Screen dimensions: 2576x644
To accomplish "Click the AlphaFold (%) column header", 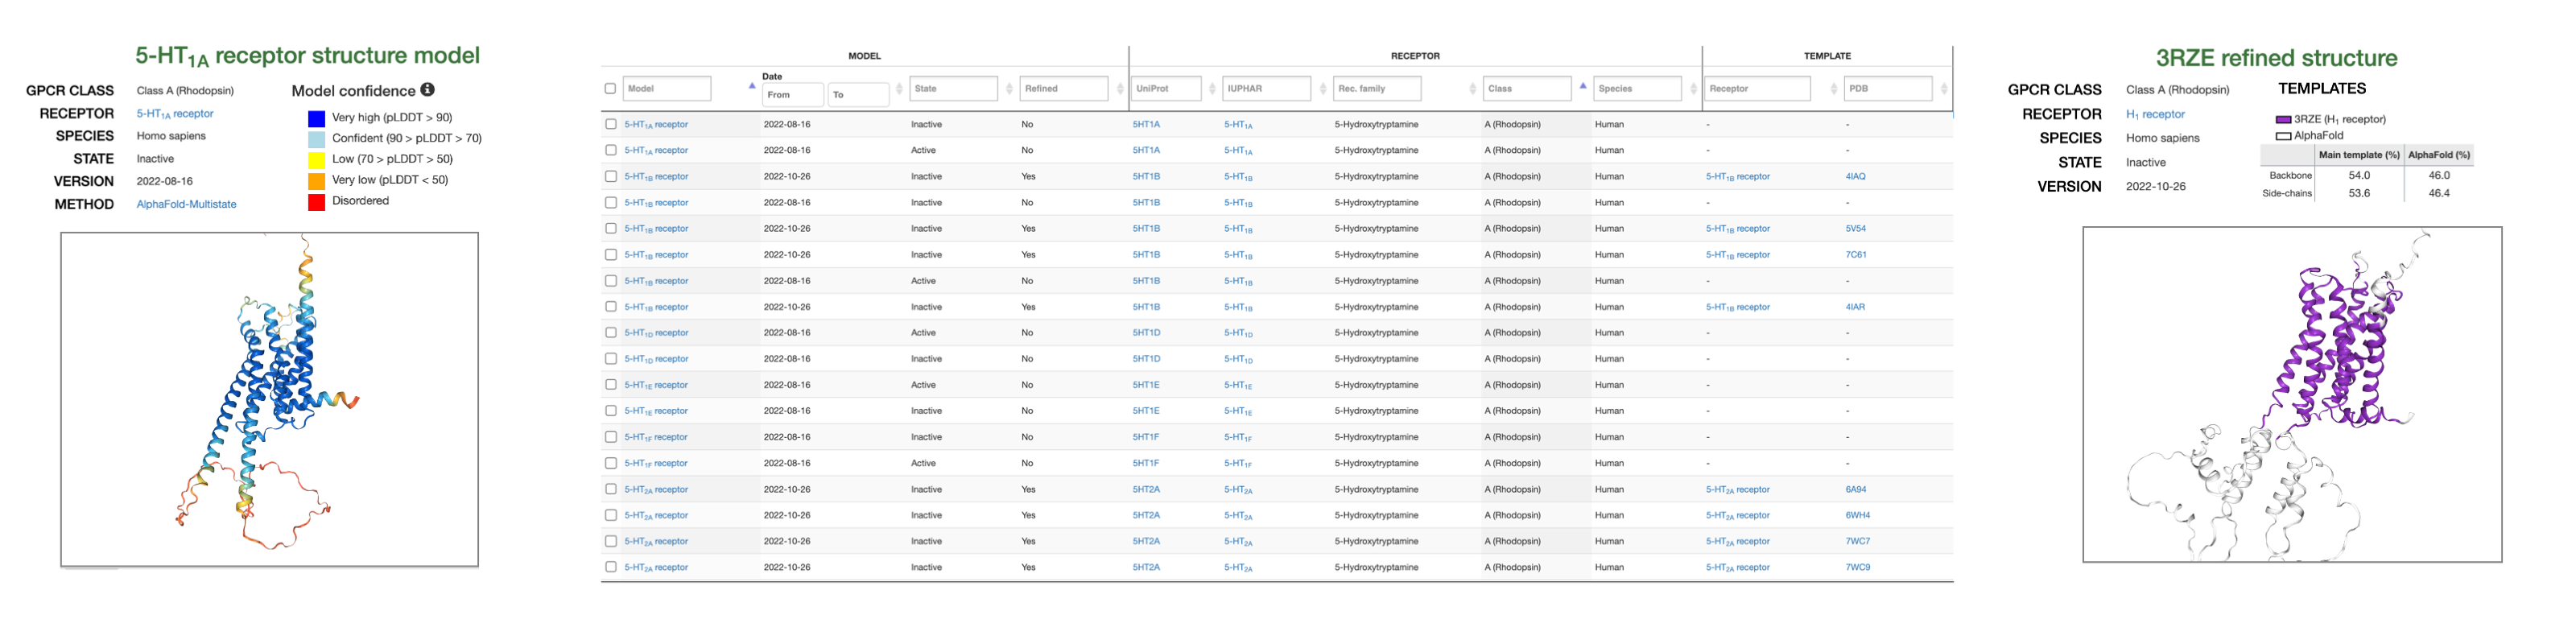I will click(x=2439, y=155).
